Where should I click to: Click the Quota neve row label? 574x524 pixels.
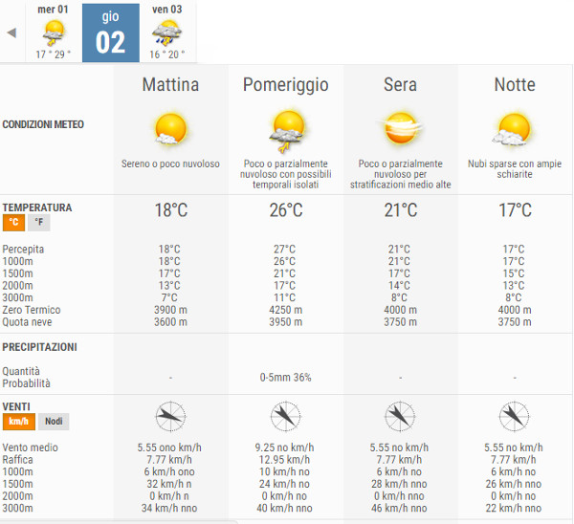click(x=27, y=322)
